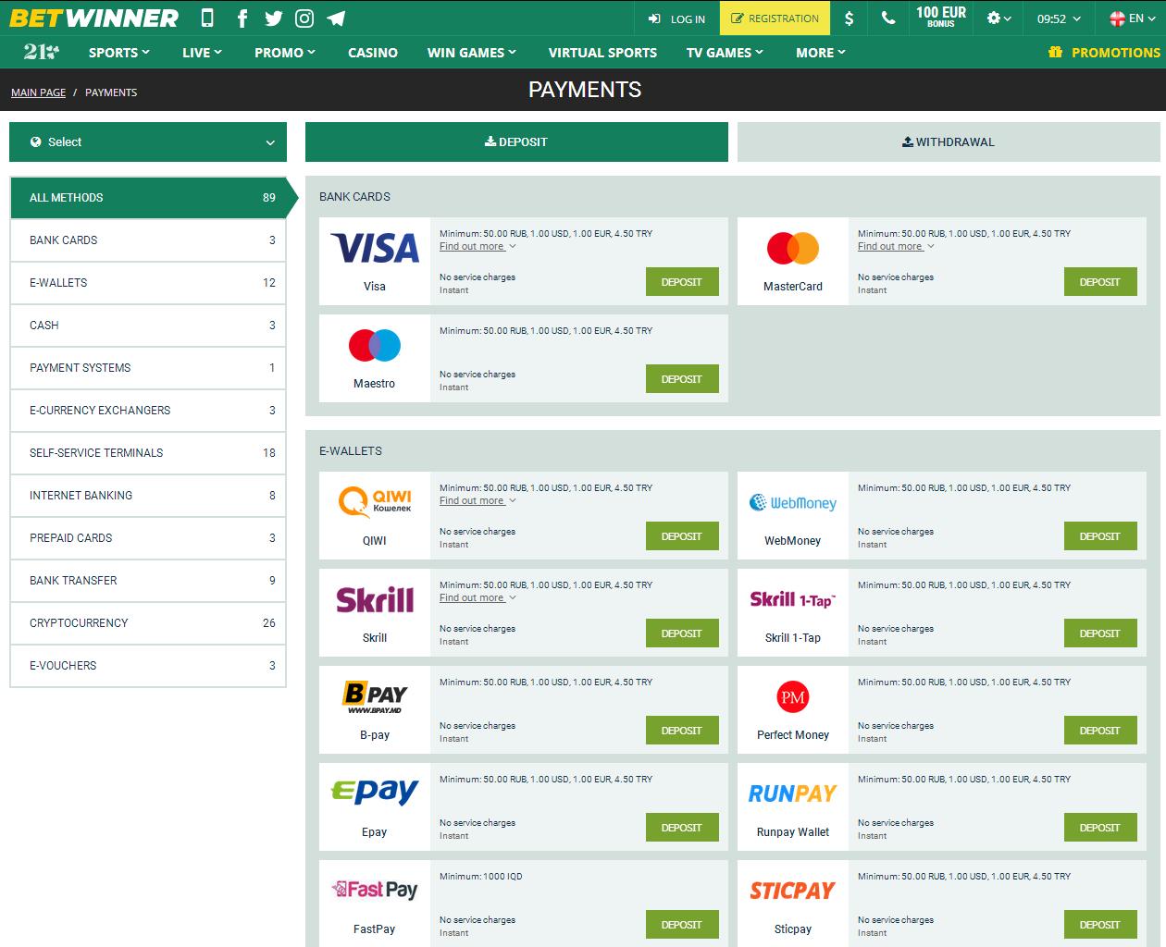Open the Promo menu
1166x947 pixels.
[285, 53]
